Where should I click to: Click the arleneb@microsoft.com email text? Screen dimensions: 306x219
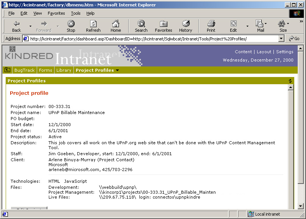[74, 170]
